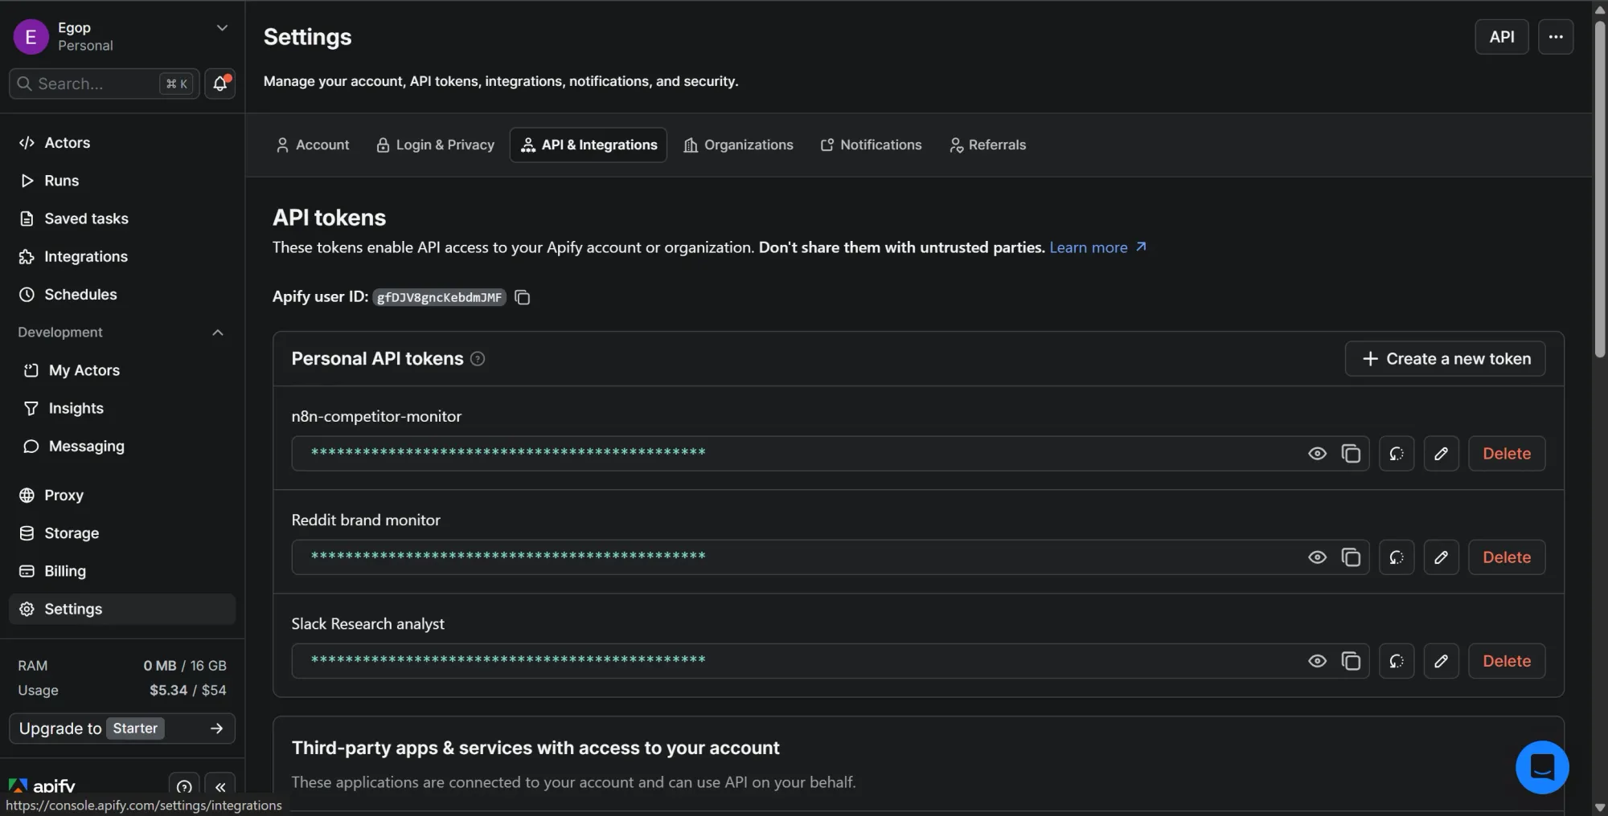
Task: Open the Organizations tab
Action: (738, 145)
